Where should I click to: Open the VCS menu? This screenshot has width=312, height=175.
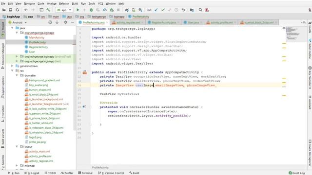(100, 3)
